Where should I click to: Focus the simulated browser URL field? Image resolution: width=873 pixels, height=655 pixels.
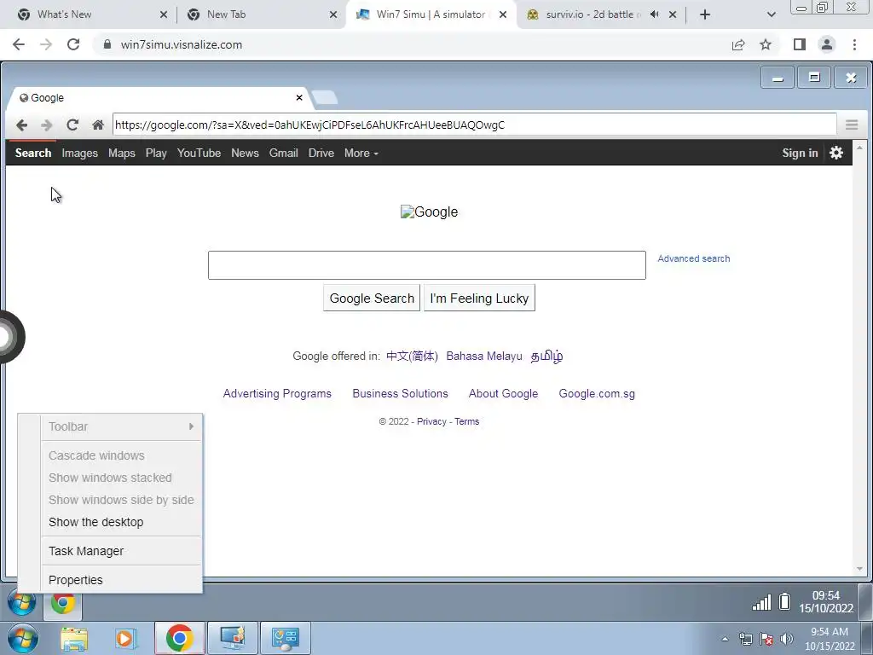click(474, 125)
